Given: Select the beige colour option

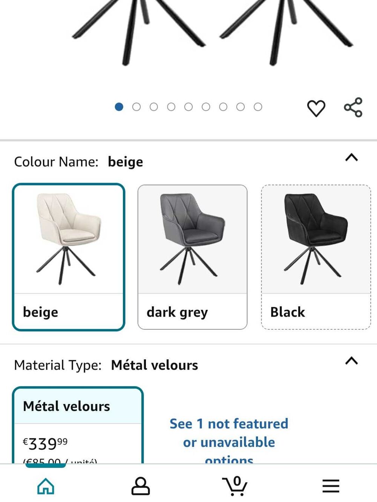Looking at the screenshot, I should (x=69, y=257).
